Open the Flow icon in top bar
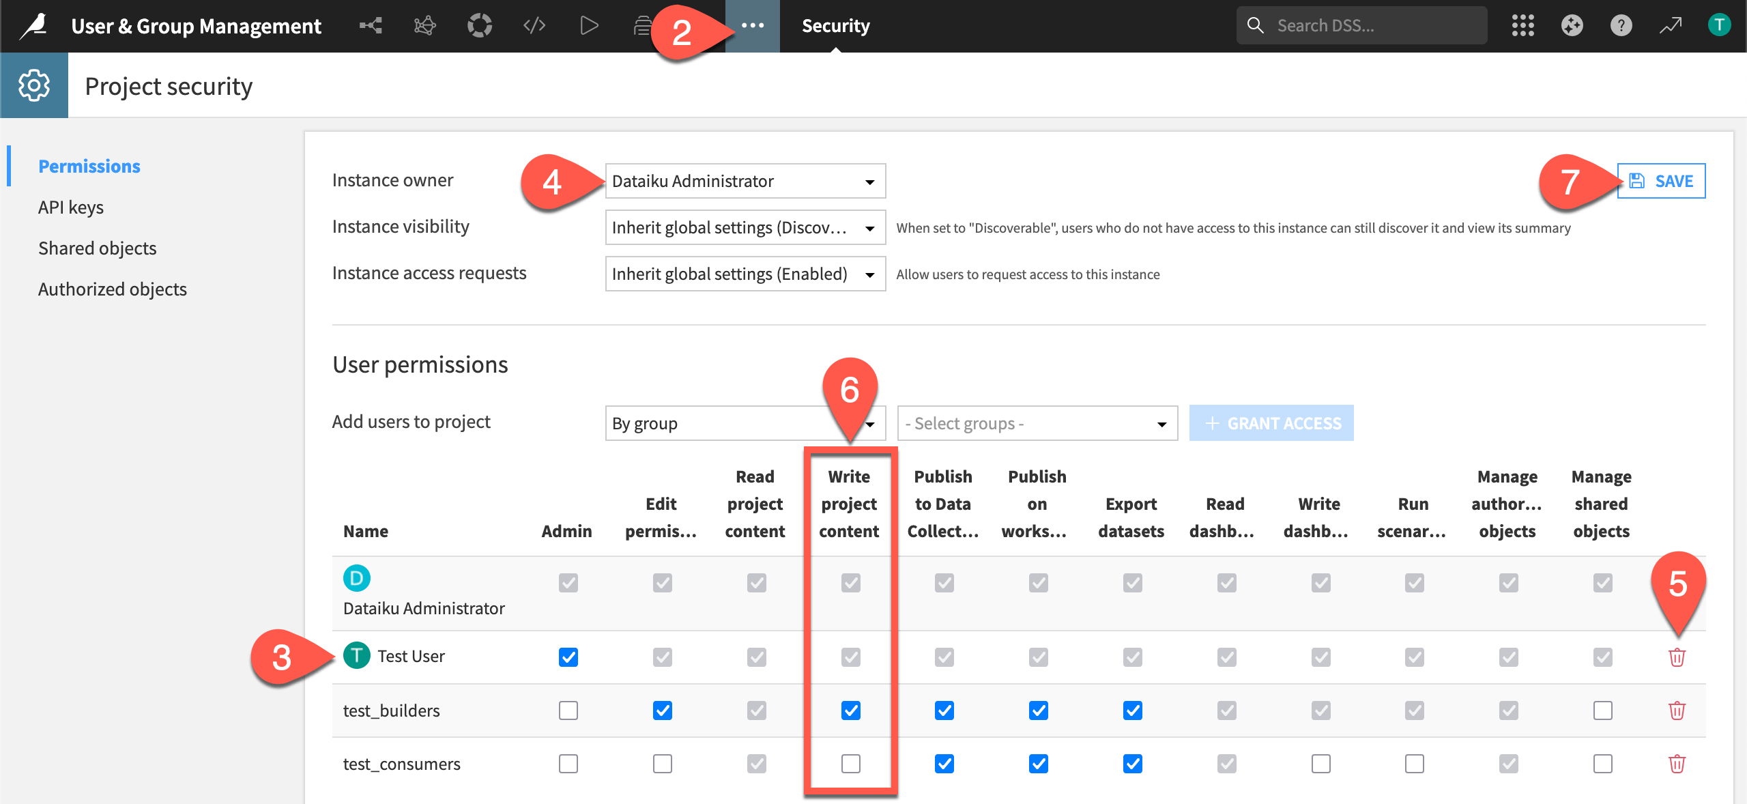Viewport: 1747px width, 804px height. [371, 26]
